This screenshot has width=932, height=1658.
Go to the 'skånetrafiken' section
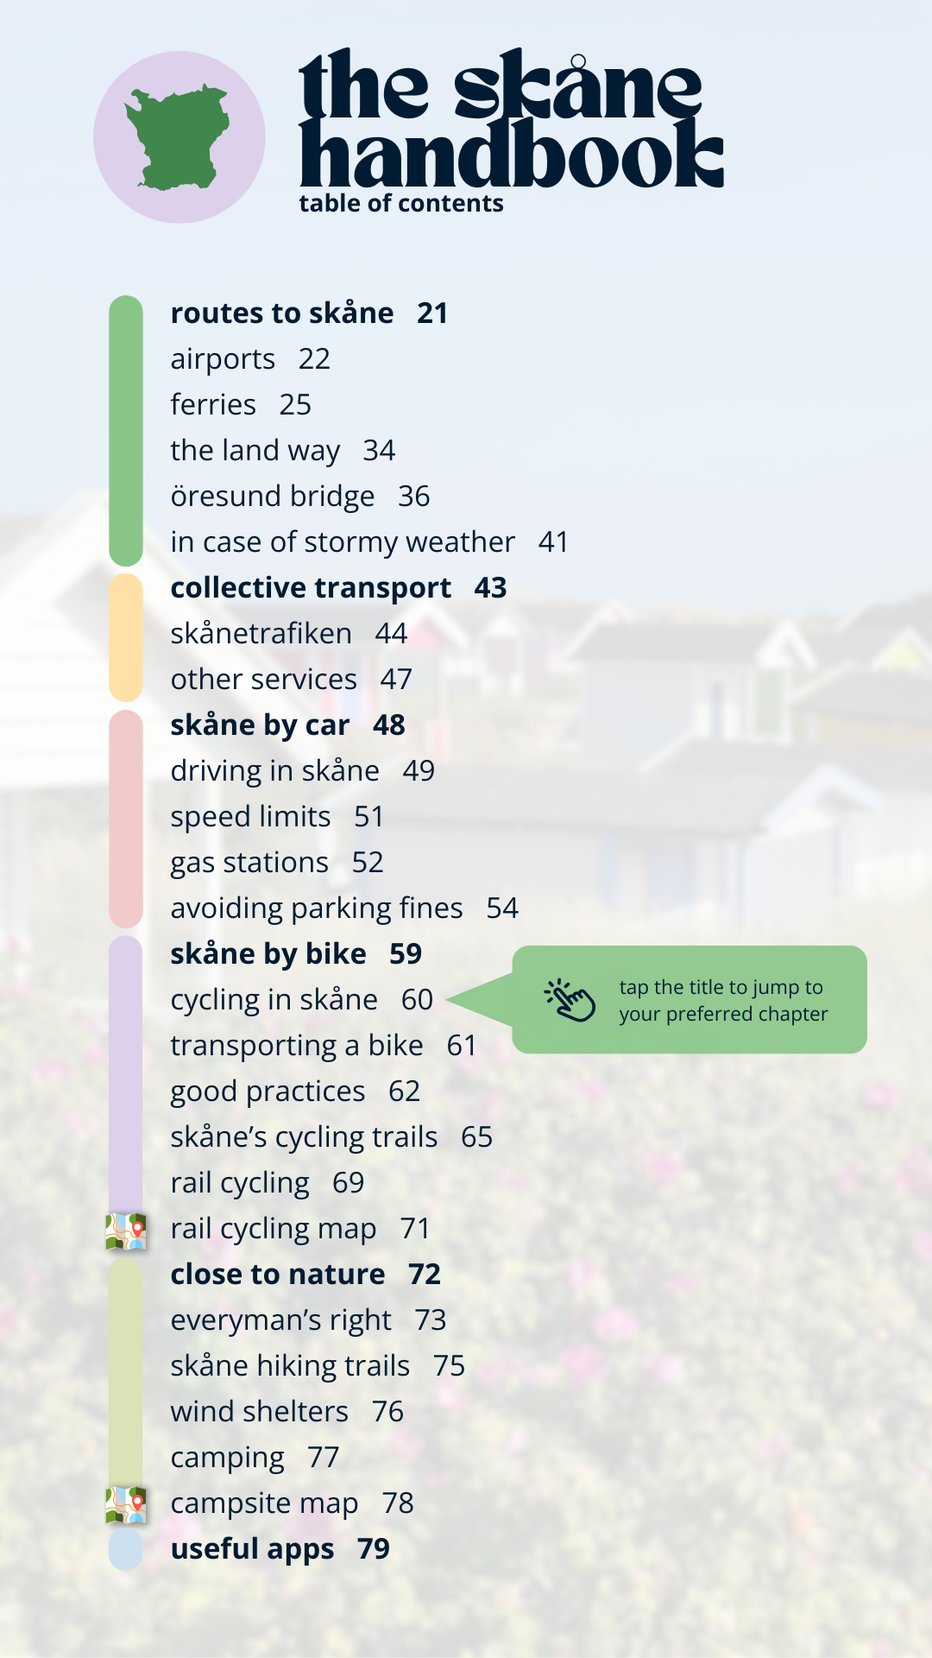click(261, 634)
